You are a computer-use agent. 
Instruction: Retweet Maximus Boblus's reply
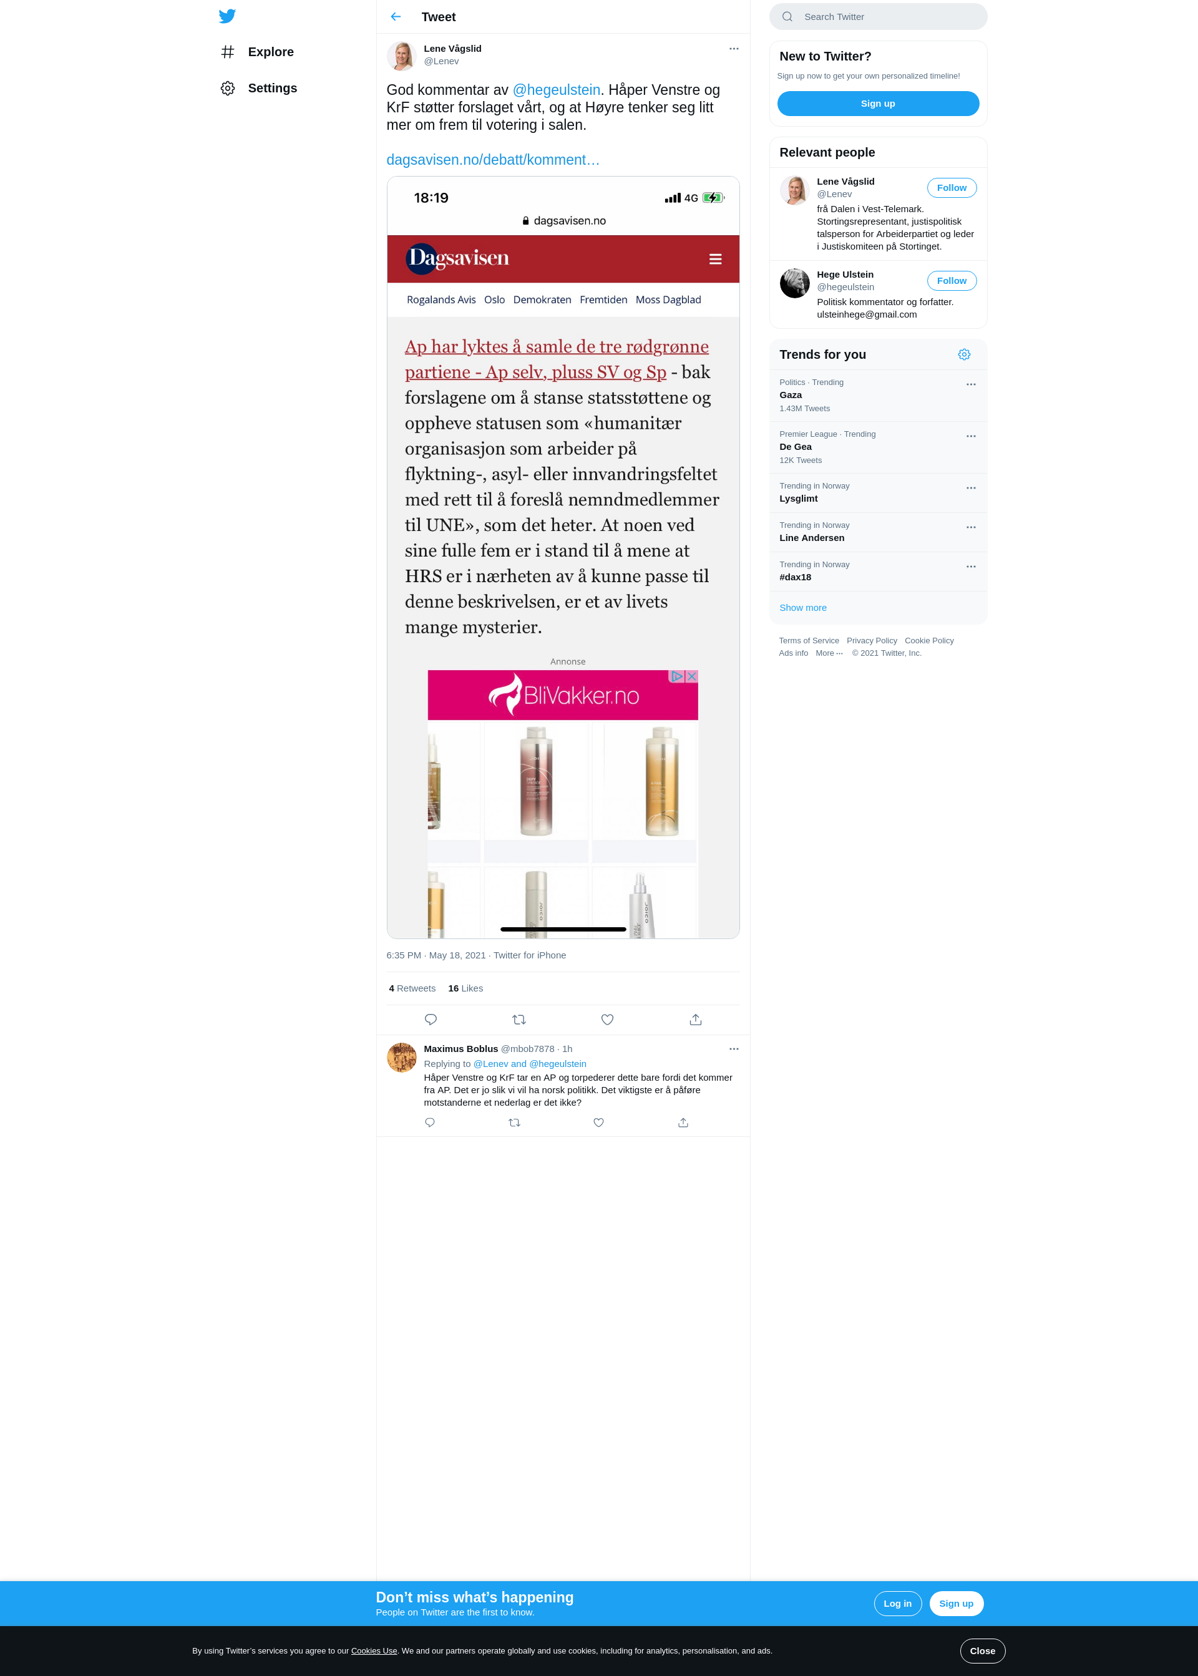pyautogui.click(x=515, y=1123)
